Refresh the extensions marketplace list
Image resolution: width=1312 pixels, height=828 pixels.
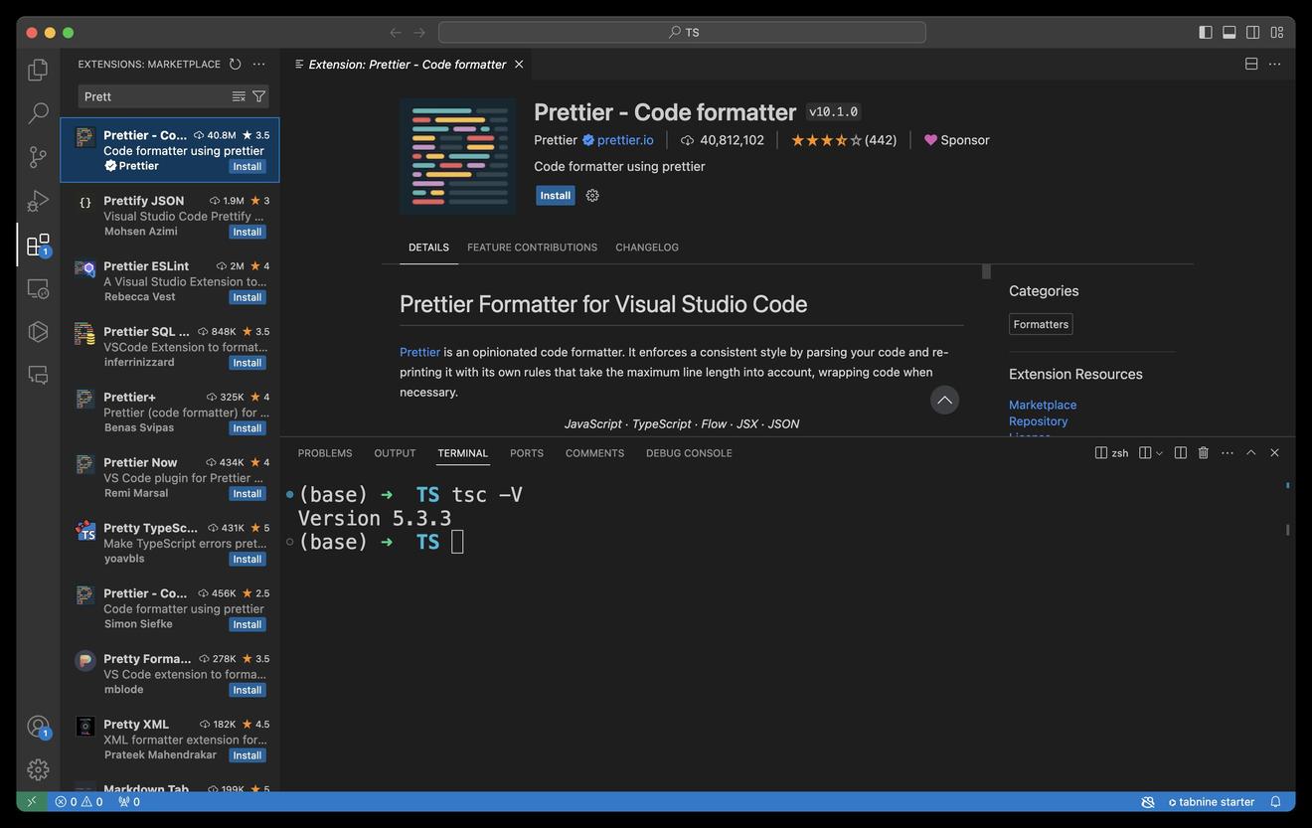[236, 64]
